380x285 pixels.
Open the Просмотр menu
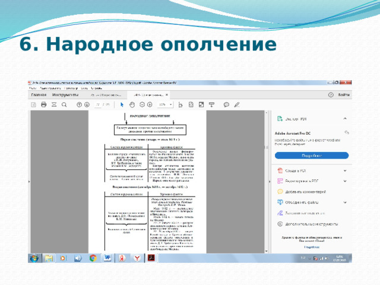(x=71, y=88)
